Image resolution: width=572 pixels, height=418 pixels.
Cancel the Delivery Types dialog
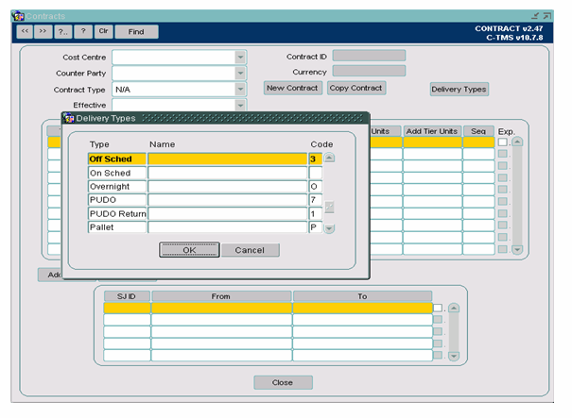(250, 250)
